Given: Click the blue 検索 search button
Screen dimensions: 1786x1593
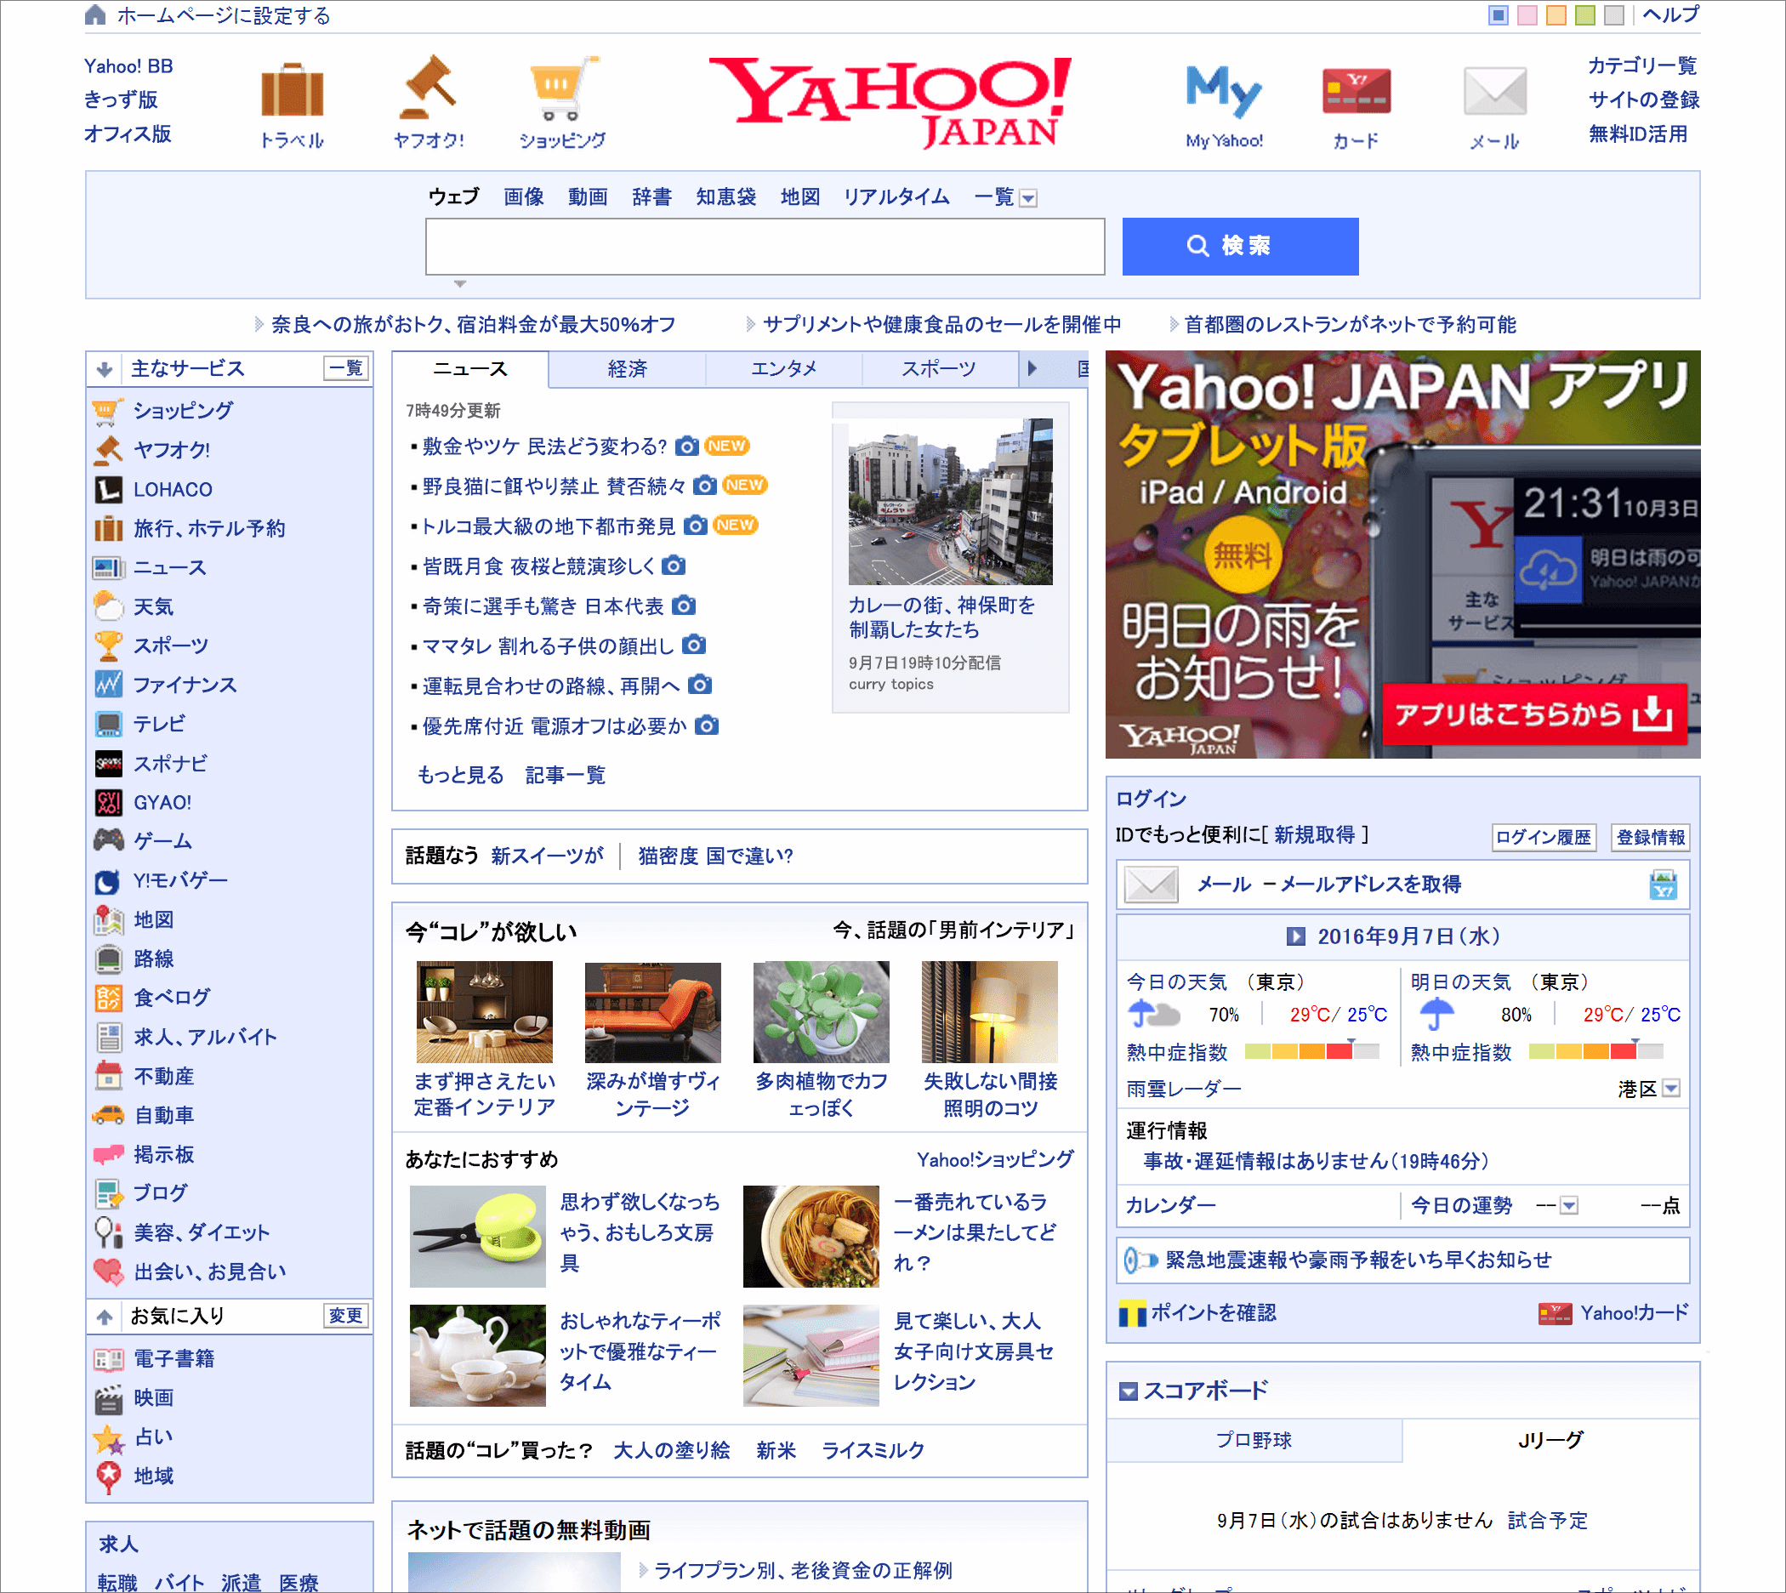Looking at the screenshot, I should [1239, 246].
